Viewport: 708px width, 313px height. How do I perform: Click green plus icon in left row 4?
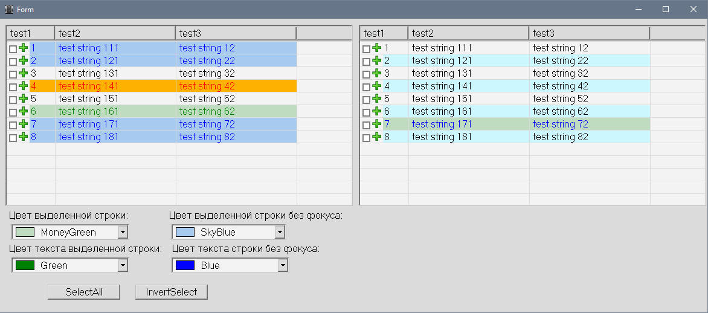point(24,86)
